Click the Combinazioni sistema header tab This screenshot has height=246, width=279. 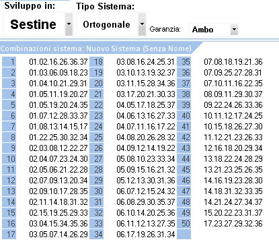(96, 49)
